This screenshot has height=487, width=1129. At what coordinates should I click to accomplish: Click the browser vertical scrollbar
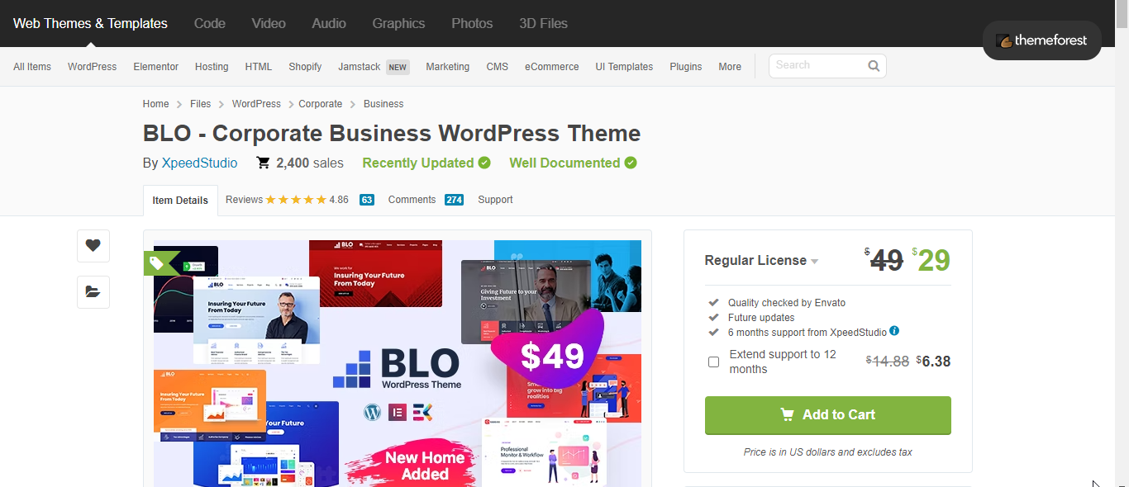pyautogui.click(x=1122, y=243)
